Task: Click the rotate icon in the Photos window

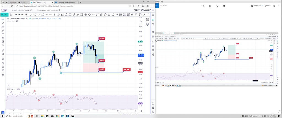Action: click(x=217, y=6)
